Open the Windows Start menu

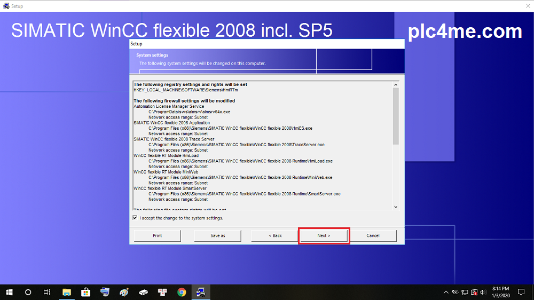tap(9, 292)
